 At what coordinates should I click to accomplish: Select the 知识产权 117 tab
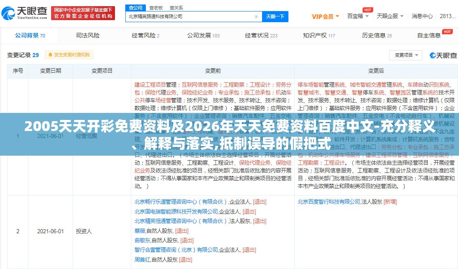[x=319, y=36]
